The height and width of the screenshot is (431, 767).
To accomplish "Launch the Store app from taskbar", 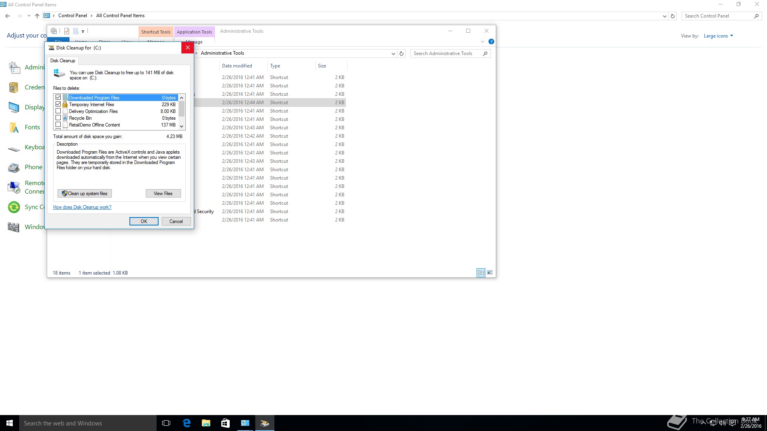I will pos(225,423).
